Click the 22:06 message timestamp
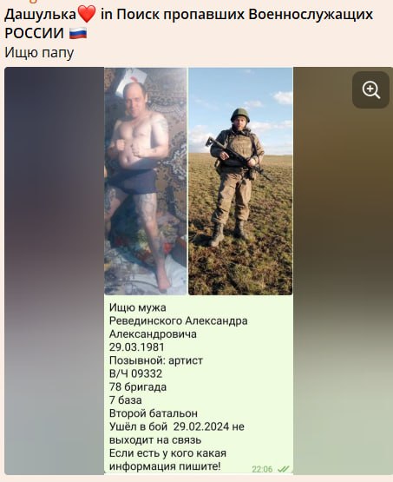Viewport: 393px width, 482px height. pos(262,469)
